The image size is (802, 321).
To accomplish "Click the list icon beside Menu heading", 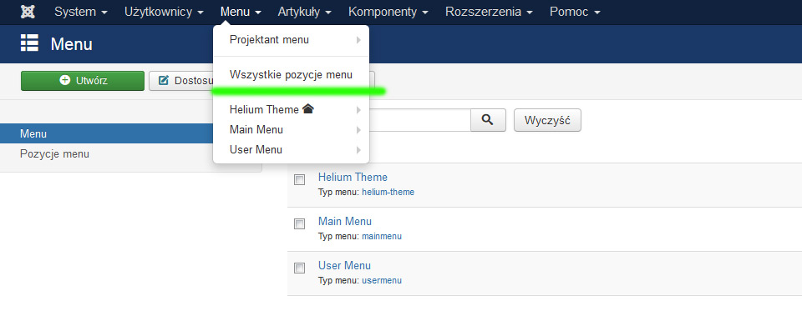I will pyautogui.click(x=30, y=43).
